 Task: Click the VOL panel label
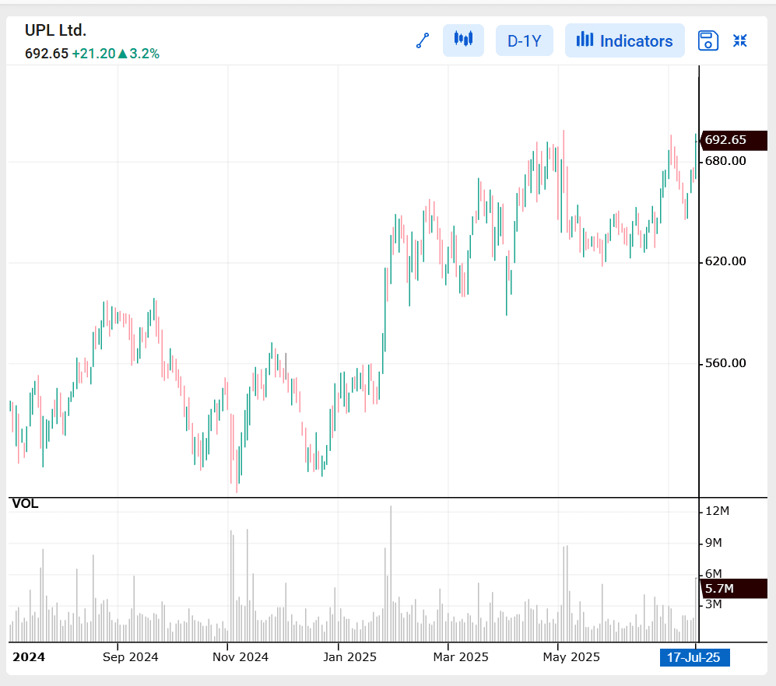coord(25,503)
